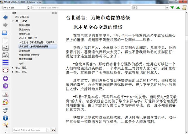Open the recent books dropdown beside Open ebook
This screenshot has height=134, width=188.
(x=9, y=33)
